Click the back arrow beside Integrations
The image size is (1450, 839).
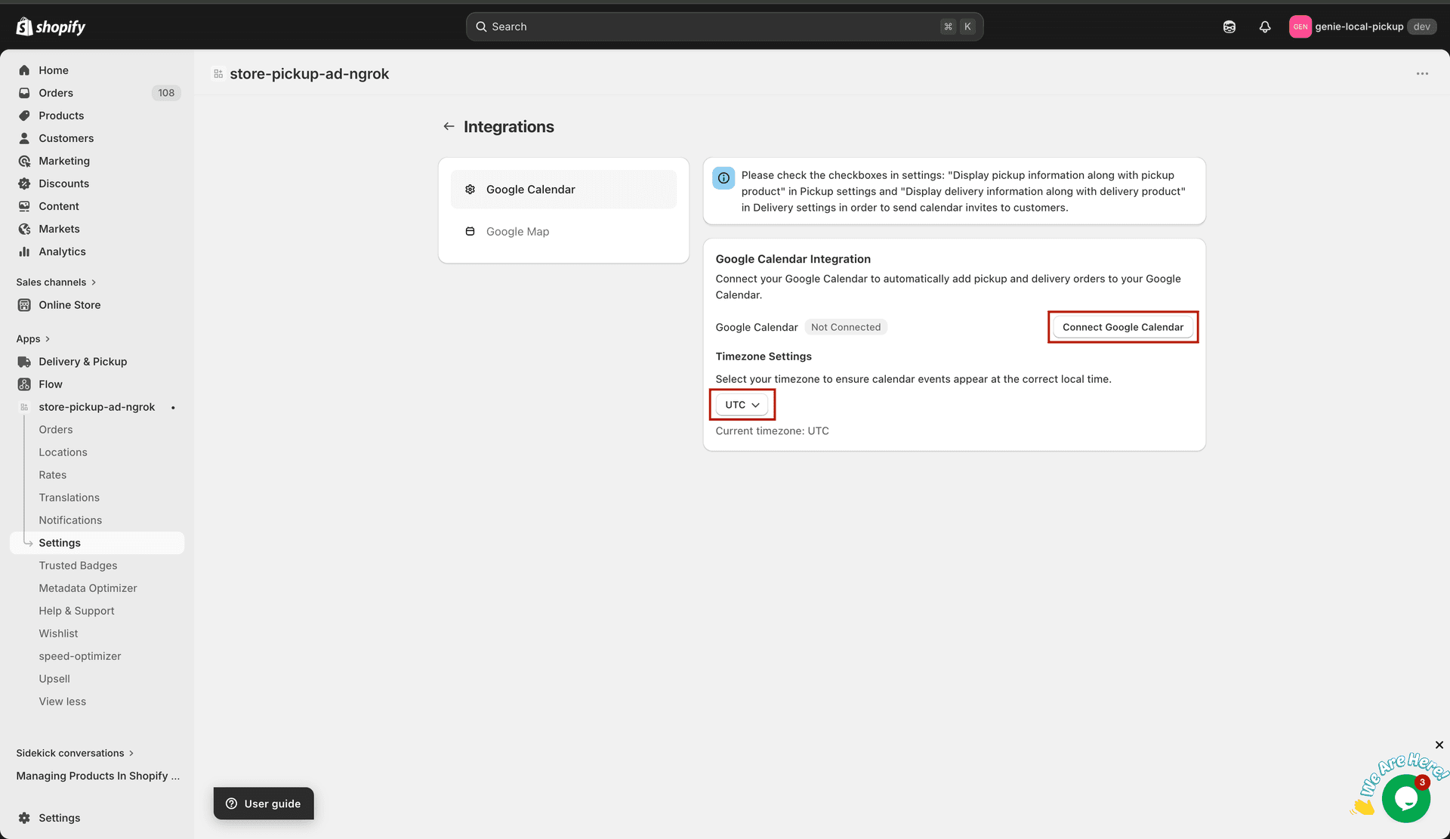click(449, 126)
